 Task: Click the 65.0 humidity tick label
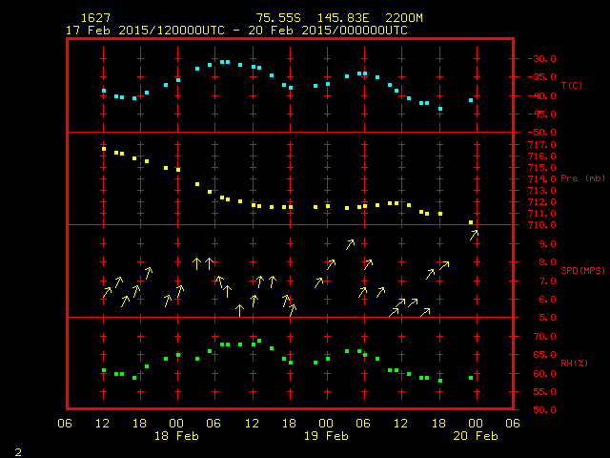[544, 355]
